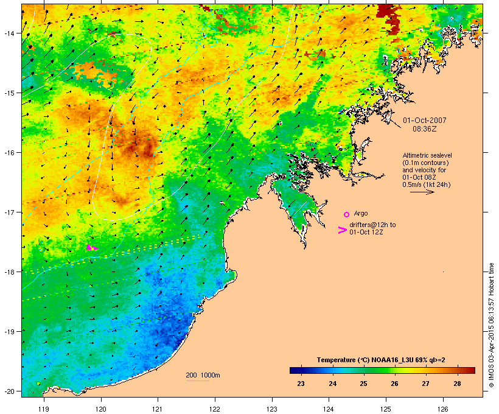Click the '01-Oct 12Z' drifter date text
The width and height of the screenshot is (499, 414).
pyautogui.click(x=366, y=232)
